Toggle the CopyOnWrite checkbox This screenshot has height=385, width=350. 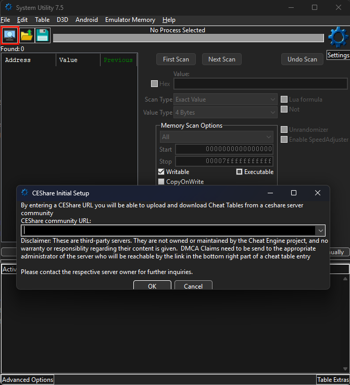[x=161, y=182]
